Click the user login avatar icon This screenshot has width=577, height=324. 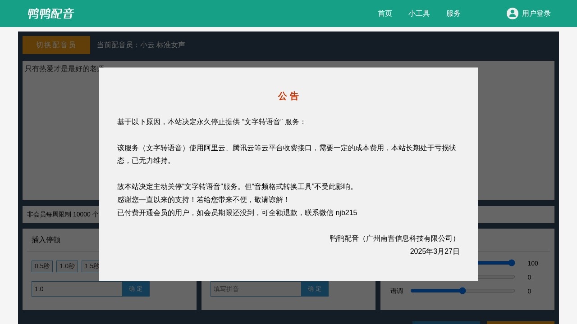(x=512, y=13)
